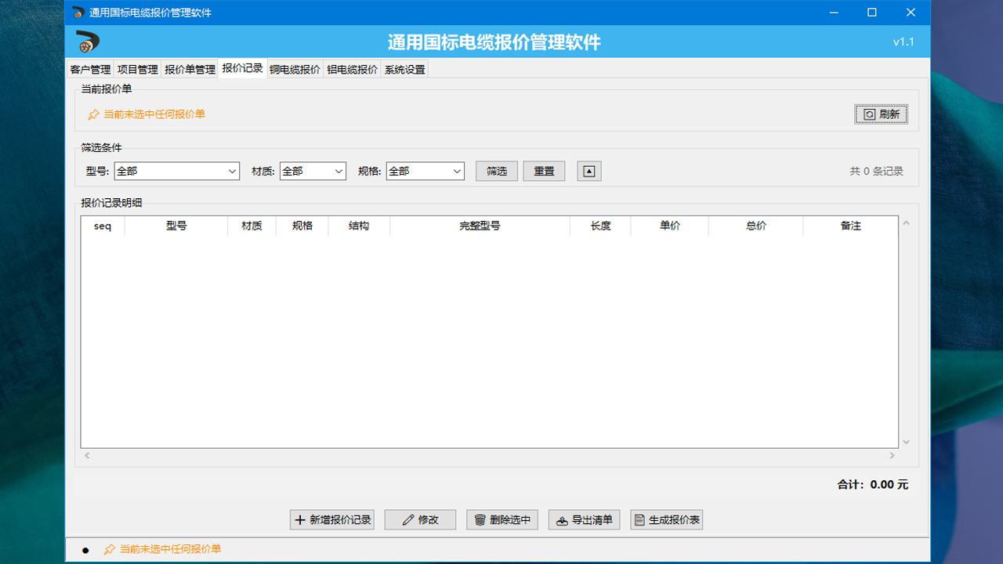Close the 通用国标电缆报价管理软件 window
Screen dimensions: 1003x564
[x=911, y=13]
